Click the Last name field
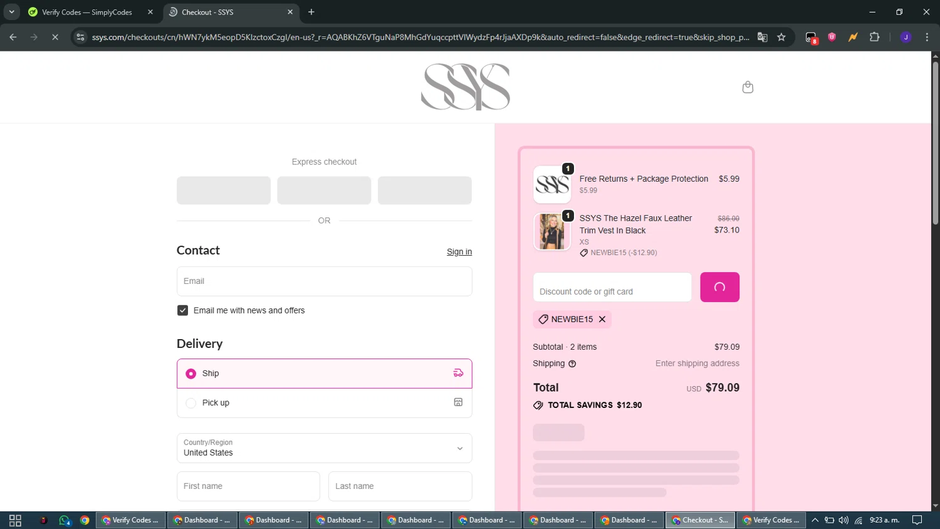This screenshot has width=940, height=529. click(400, 486)
